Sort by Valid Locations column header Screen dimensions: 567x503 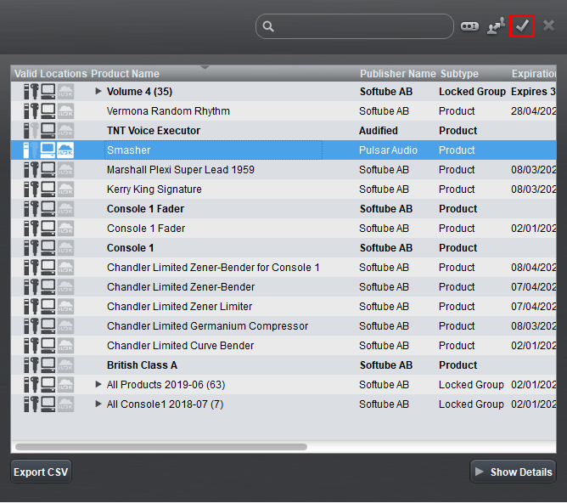pos(51,73)
